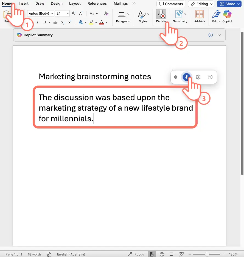Place cursor in the millennials paragraph text
This screenshot has height=257, width=244.
click(116, 108)
